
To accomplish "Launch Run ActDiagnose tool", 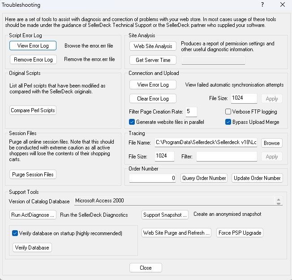I will pyautogui.click(x=33, y=215).
